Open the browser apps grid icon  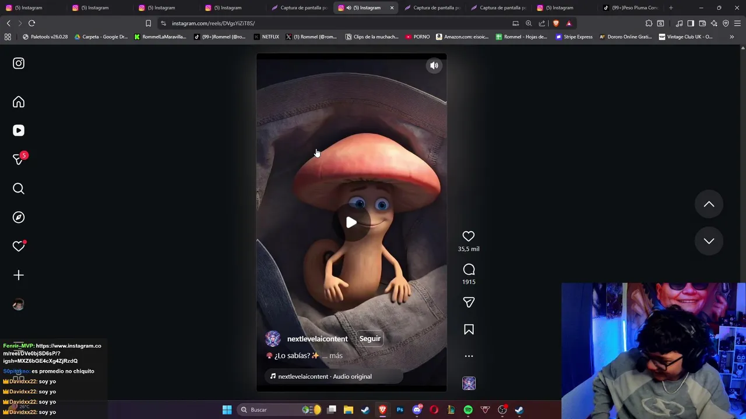pos(8,37)
